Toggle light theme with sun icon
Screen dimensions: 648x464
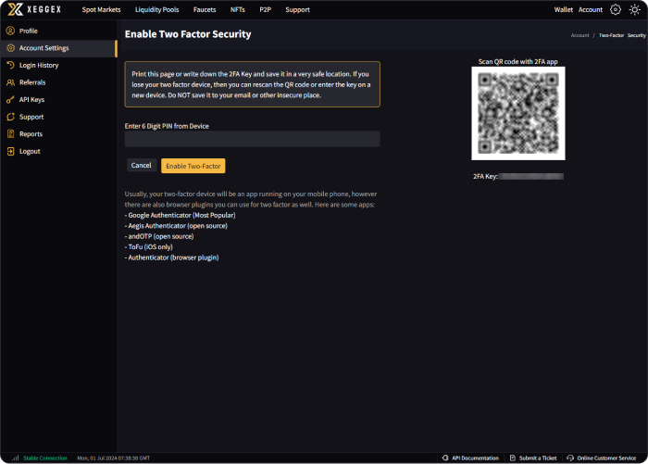pos(634,9)
